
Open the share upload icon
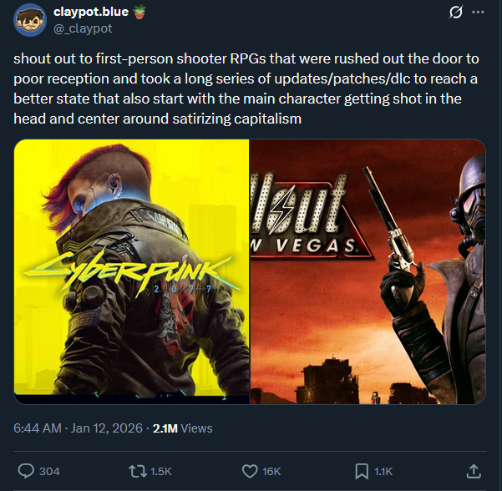point(474,471)
